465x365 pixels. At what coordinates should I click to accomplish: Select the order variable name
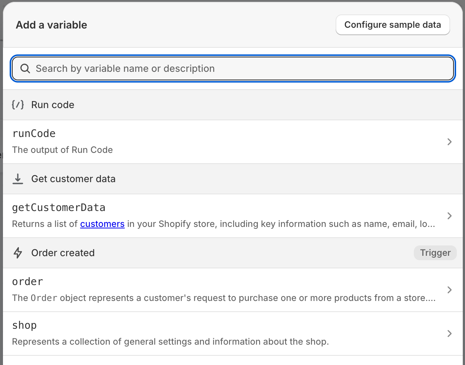pyautogui.click(x=27, y=282)
